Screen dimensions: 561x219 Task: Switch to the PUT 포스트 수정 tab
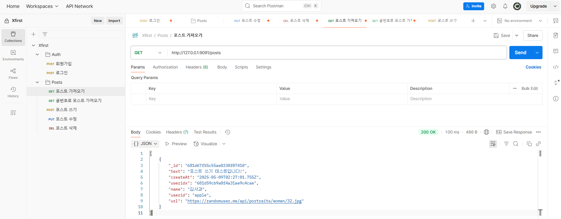click(247, 21)
